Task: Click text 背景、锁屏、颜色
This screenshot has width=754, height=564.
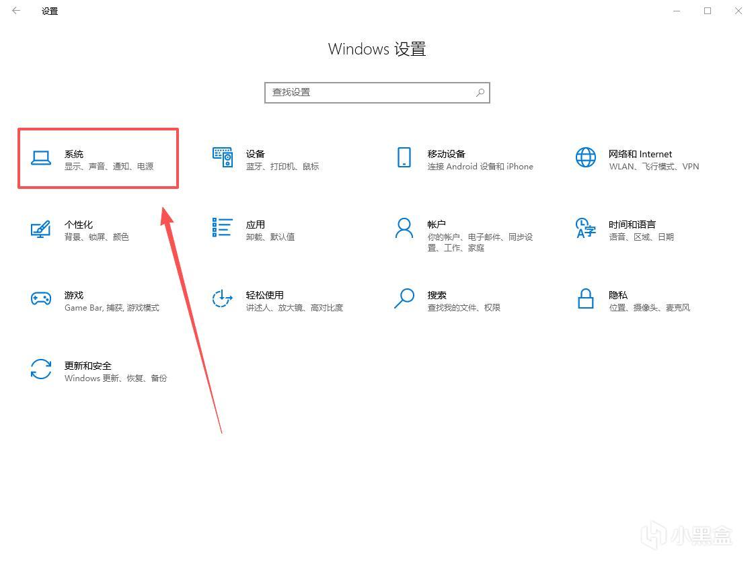Action: tap(97, 237)
